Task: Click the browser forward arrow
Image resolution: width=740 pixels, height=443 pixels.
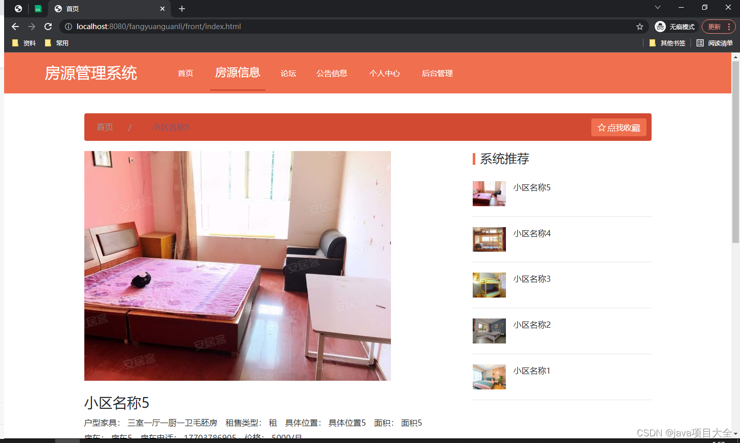Action: [32, 27]
